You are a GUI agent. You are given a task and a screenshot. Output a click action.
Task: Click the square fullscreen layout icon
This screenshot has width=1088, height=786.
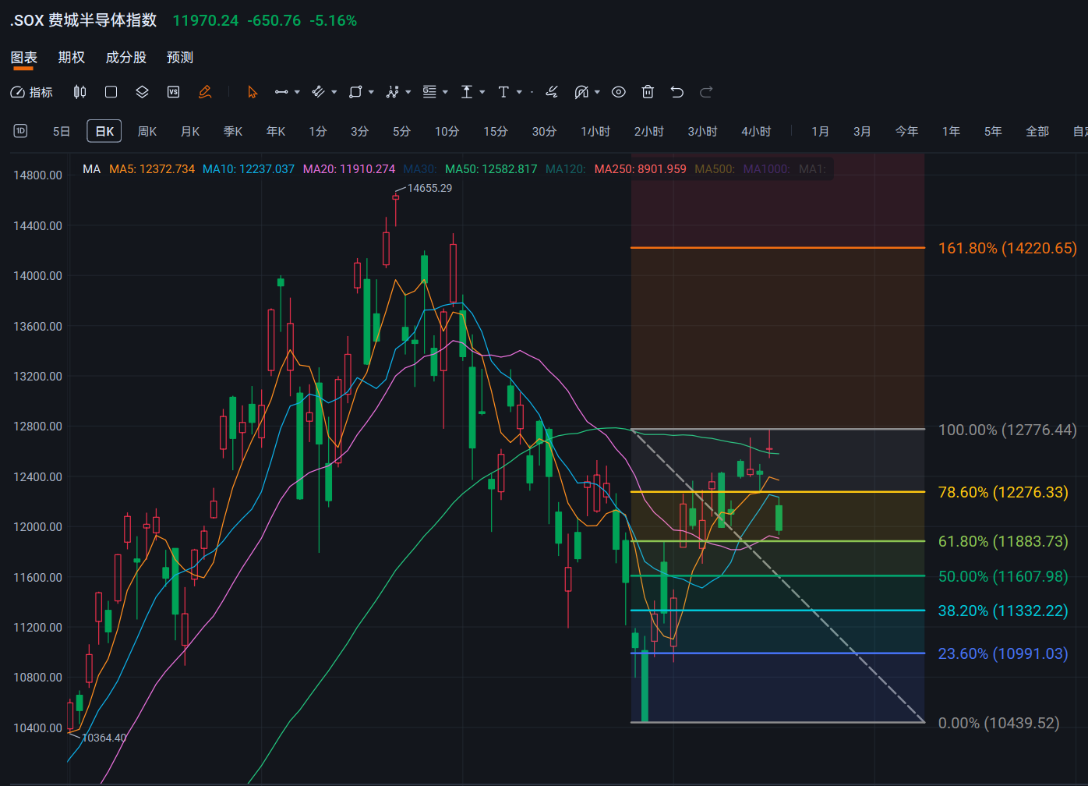click(111, 92)
